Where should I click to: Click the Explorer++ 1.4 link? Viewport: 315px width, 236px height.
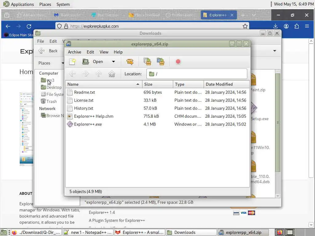pyautogui.click(x=102, y=212)
